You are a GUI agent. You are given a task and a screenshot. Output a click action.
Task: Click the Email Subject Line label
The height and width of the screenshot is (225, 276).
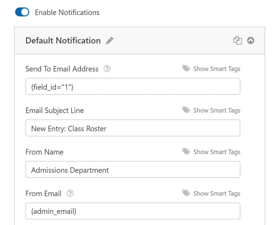[x=54, y=110]
